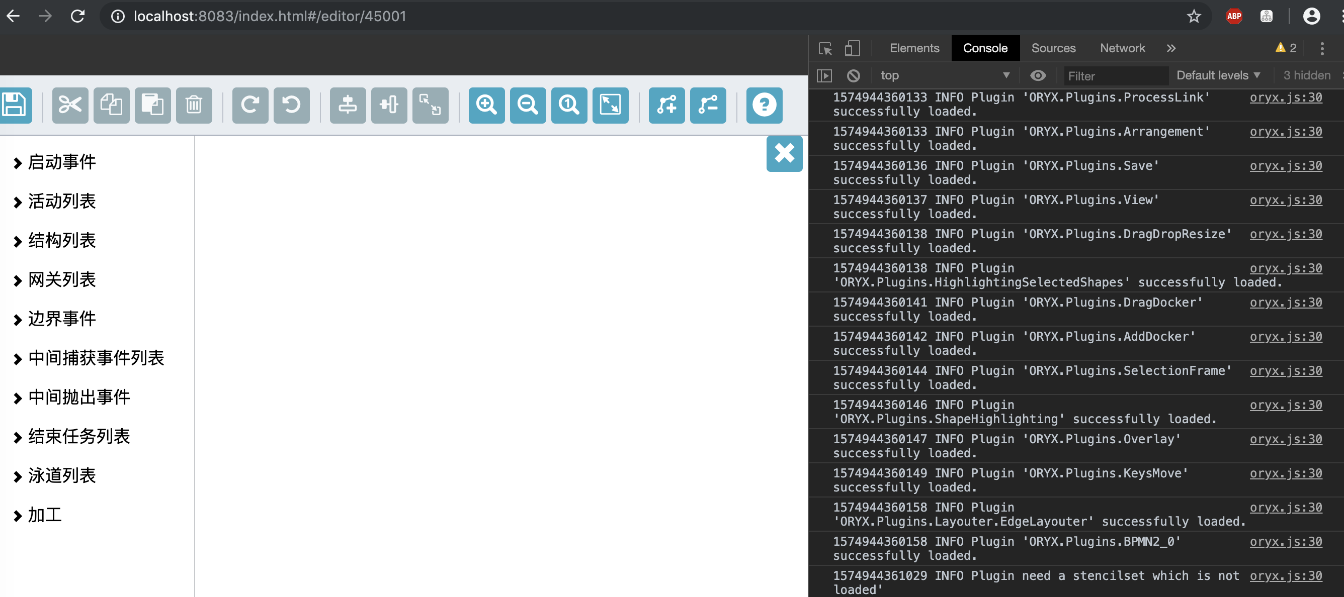Open oryx.js:30 link for ProcessLink log

pyautogui.click(x=1285, y=97)
